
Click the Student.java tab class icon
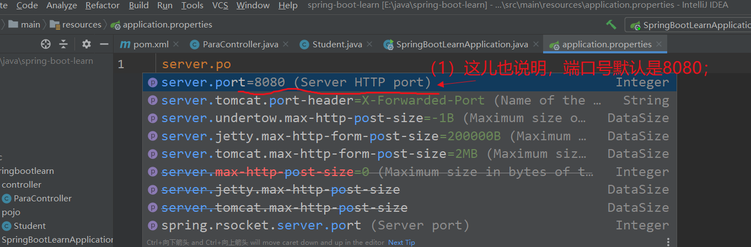(x=304, y=45)
